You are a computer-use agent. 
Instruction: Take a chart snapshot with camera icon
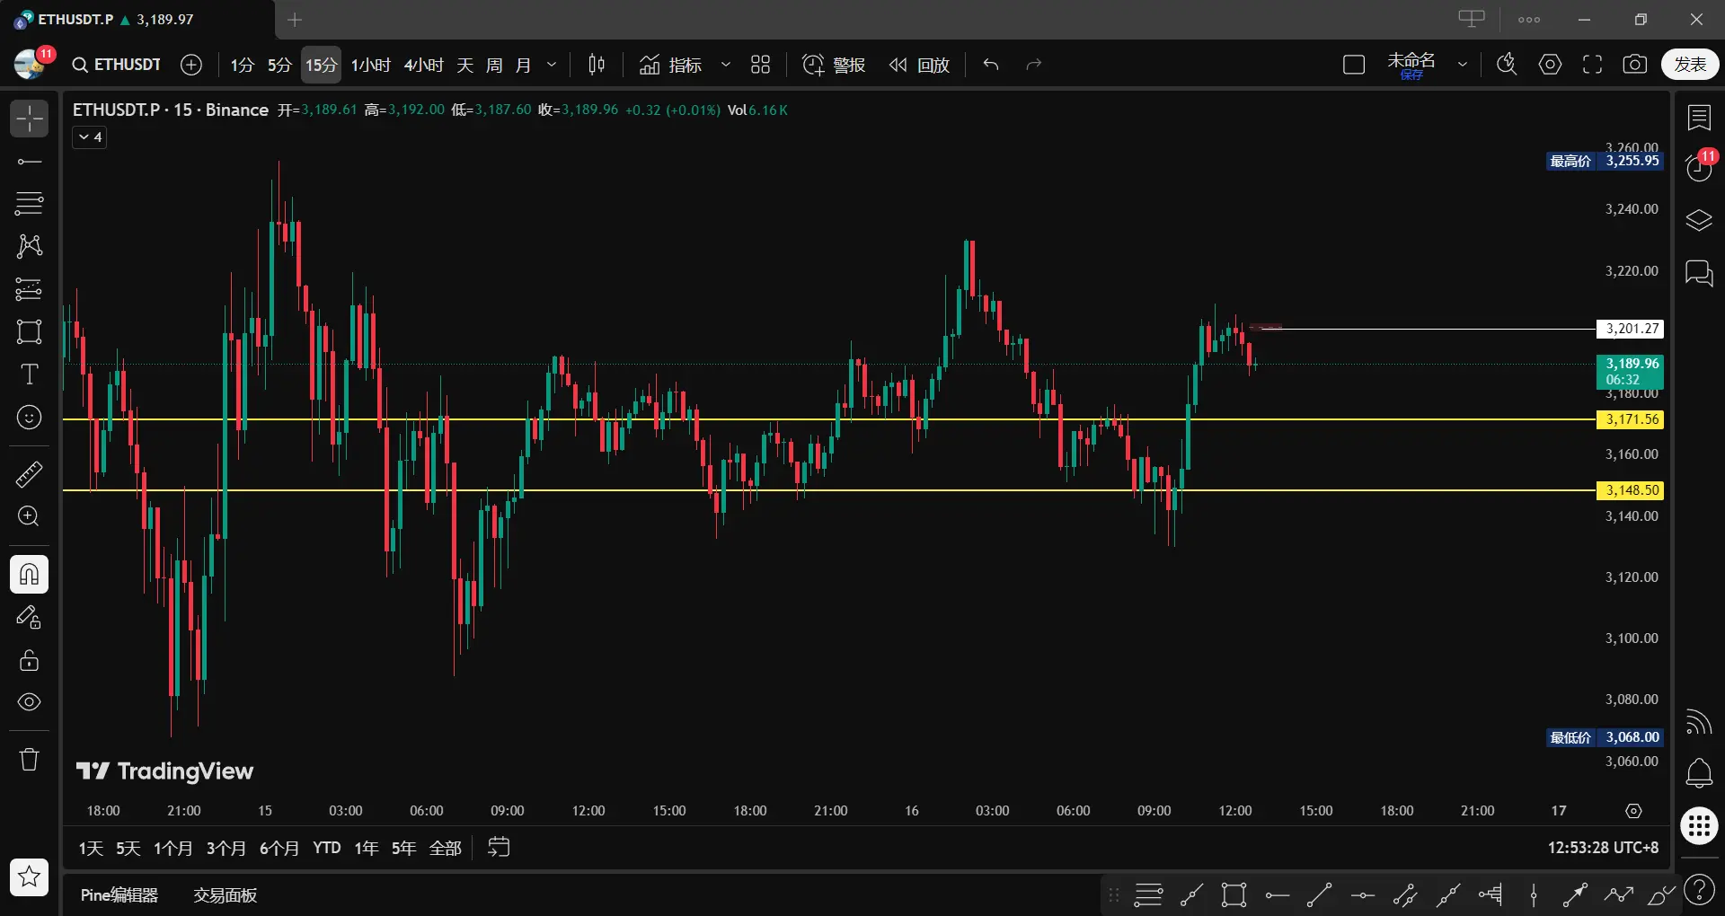1635,65
